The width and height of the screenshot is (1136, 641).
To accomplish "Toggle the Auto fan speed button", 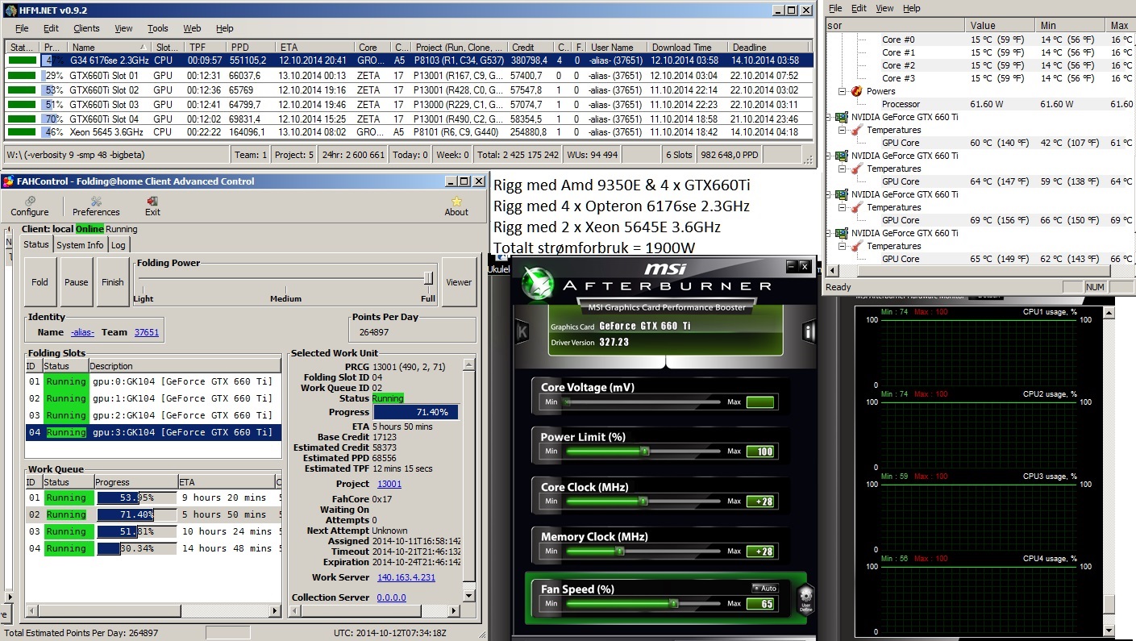I will point(765,588).
